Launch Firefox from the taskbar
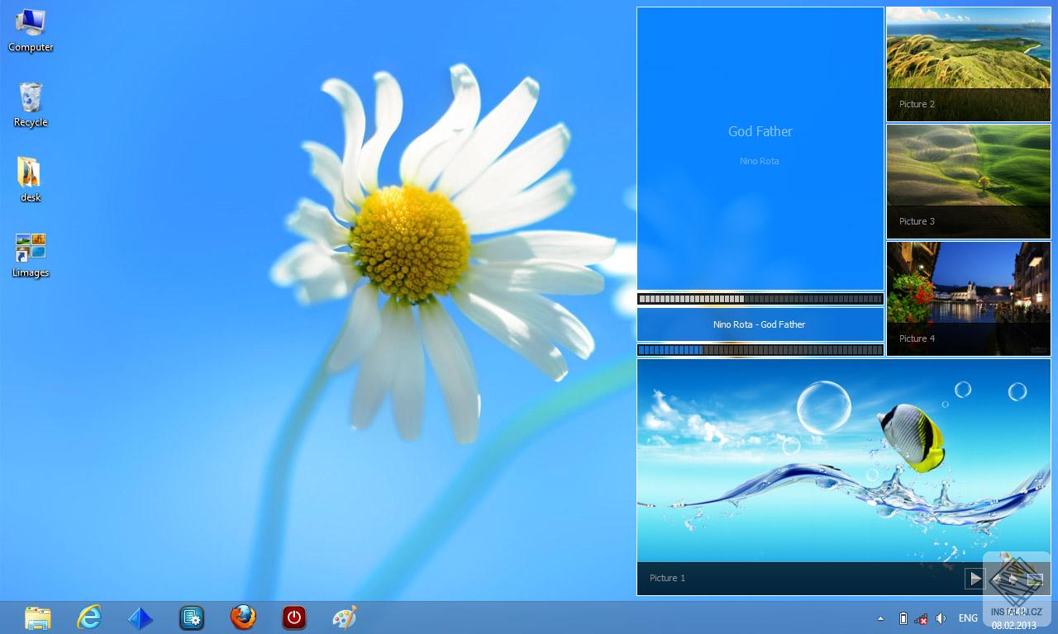Image resolution: width=1058 pixels, height=634 pixels. pyautogui.click(x=243, y=617)
